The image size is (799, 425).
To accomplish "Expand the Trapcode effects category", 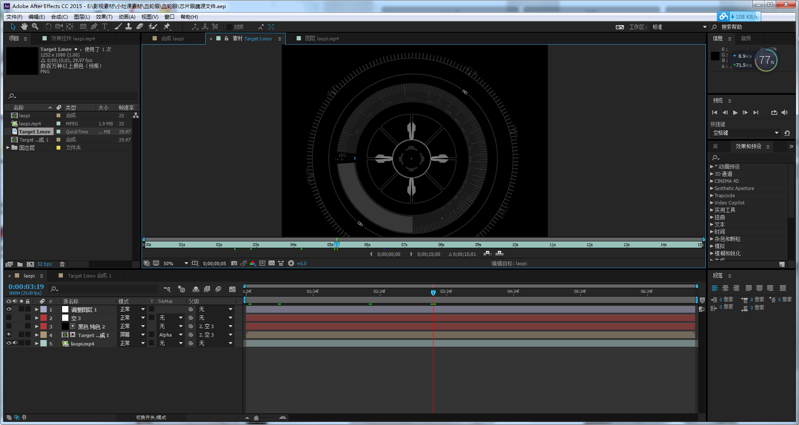I will click(x=712, y=195).
